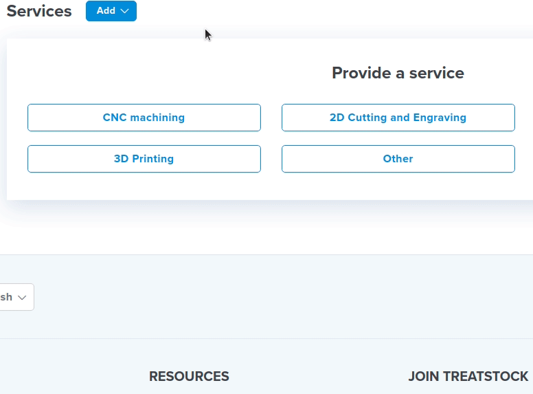The width and height of the screenshot is (533, 394).
Task: Click the RESOURCES footer heading
Action: point(189,376)
